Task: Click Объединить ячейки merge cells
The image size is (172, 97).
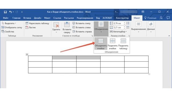Action: click(x=101, y=44)
